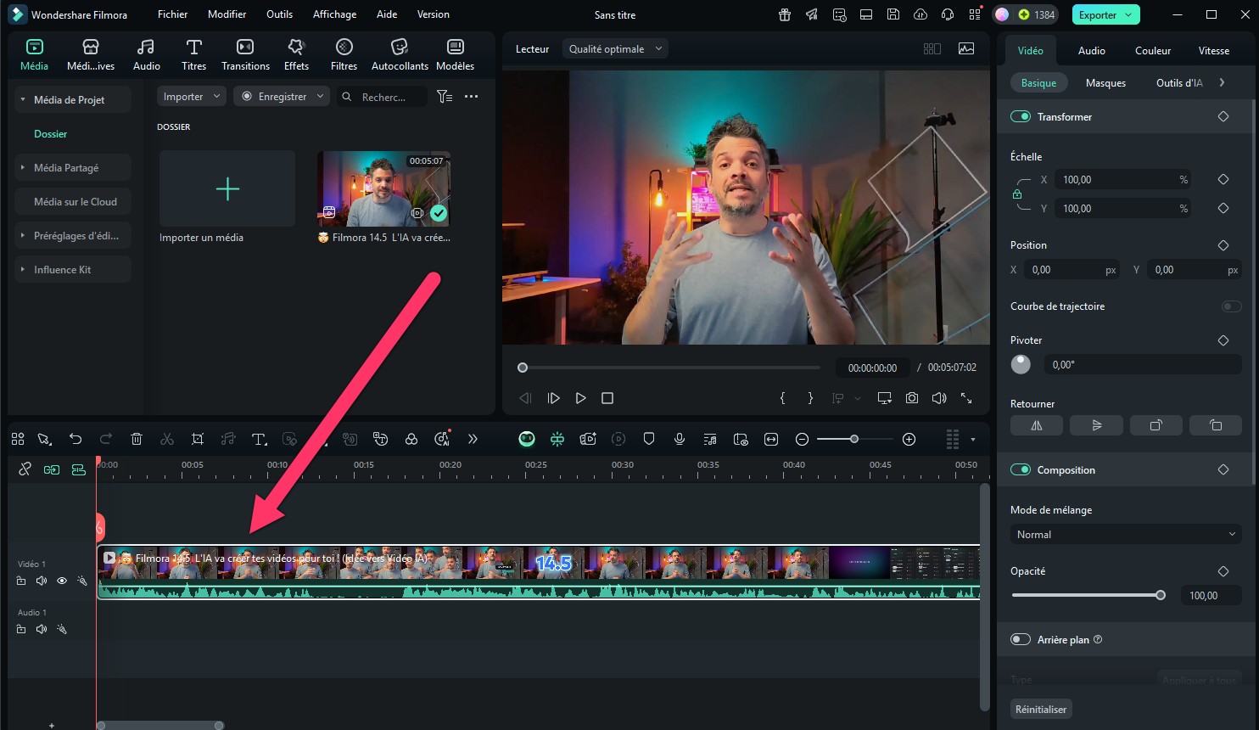Open the Média library tab

tap(34, 54)
